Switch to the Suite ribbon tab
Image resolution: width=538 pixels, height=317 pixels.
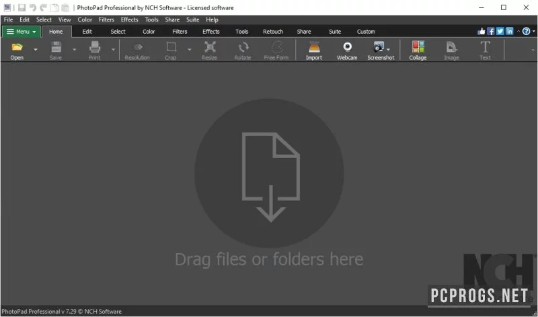pyautogui.click(x=335, y=32)
